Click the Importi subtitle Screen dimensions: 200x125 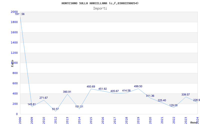coord(100,8)
